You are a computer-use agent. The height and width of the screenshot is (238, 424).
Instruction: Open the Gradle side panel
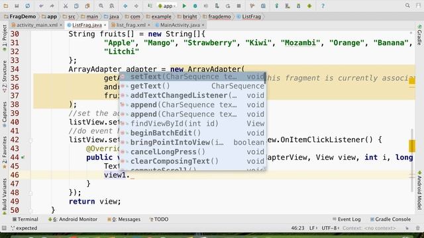(x=419, y=35)
